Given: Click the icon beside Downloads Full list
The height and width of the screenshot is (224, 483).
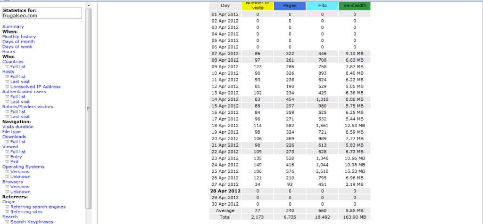Looking at the screenshot, I should point(8,142).
